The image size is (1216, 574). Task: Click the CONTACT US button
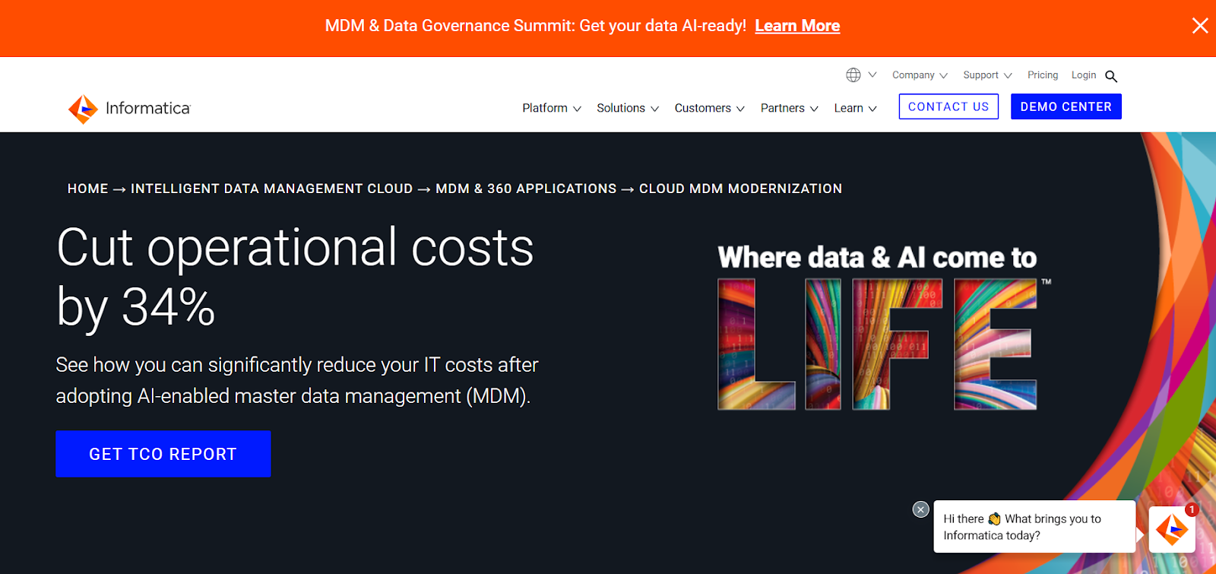click(x=948, y=106)
